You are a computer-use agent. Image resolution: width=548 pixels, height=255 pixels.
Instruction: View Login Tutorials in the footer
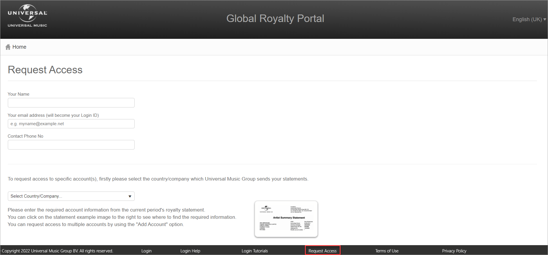(255, 251)
